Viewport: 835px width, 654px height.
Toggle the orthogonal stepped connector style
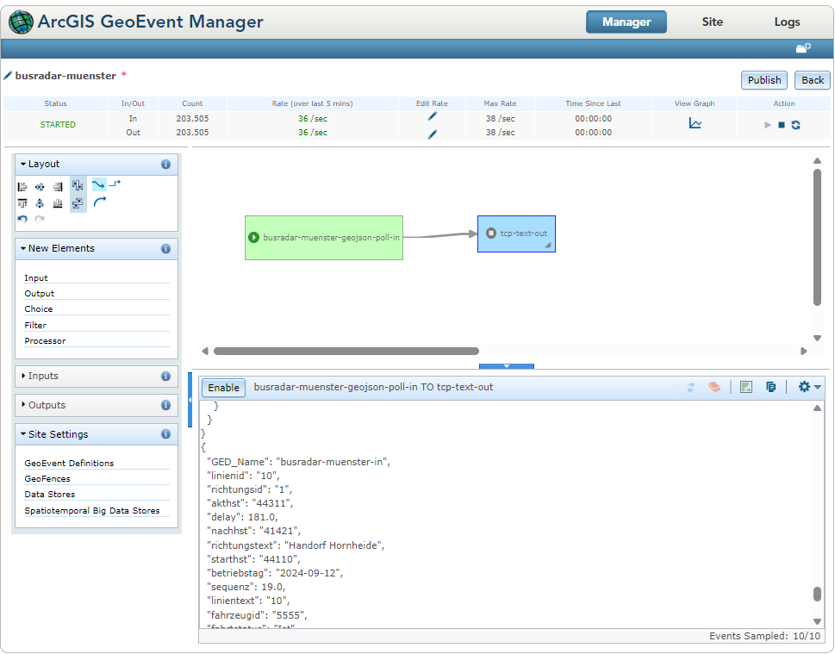coord(115,184)
